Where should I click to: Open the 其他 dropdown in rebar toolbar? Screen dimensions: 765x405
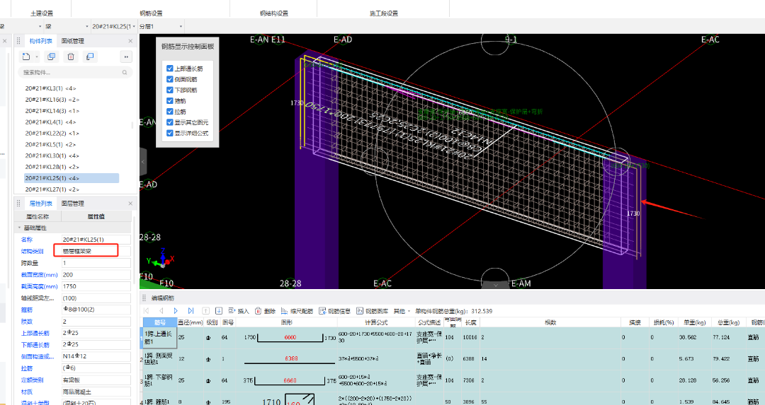tap(402, 310)
